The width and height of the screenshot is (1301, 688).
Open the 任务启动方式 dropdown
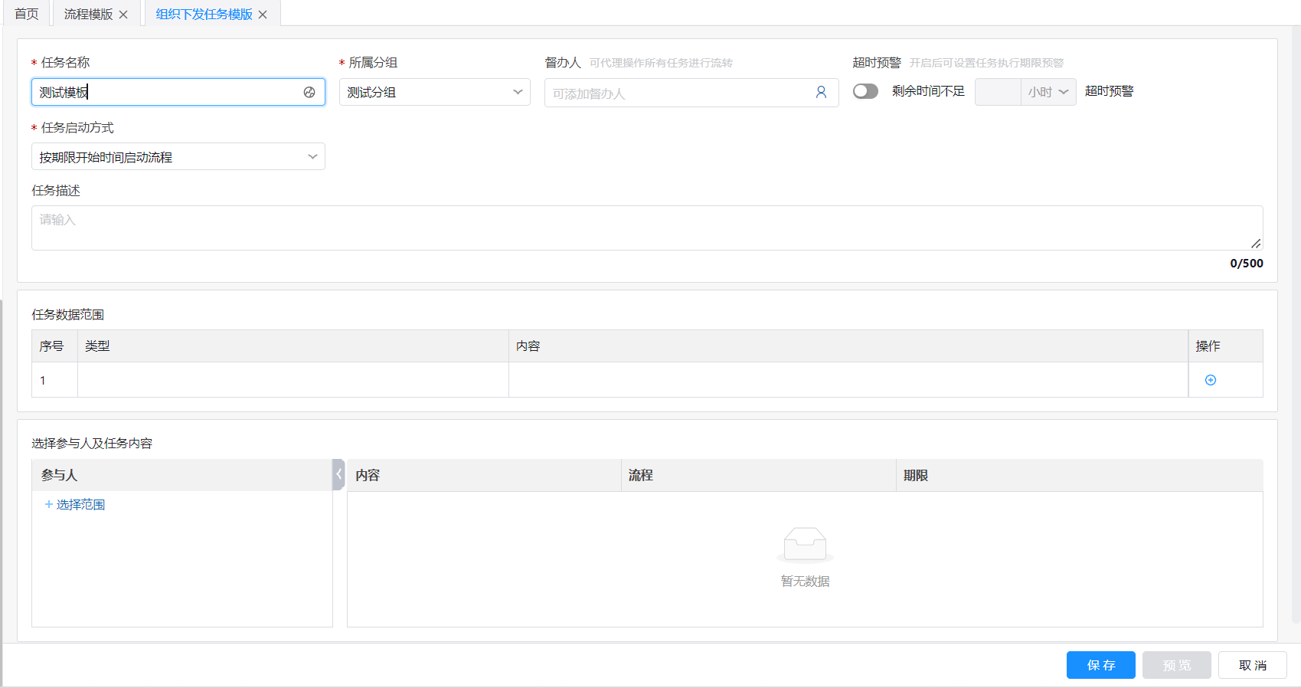(178, 157)
